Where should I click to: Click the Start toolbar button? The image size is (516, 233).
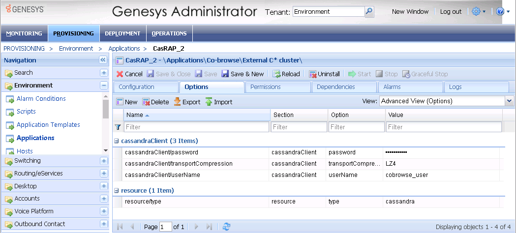pyautogui.click(x=360, y=74)
